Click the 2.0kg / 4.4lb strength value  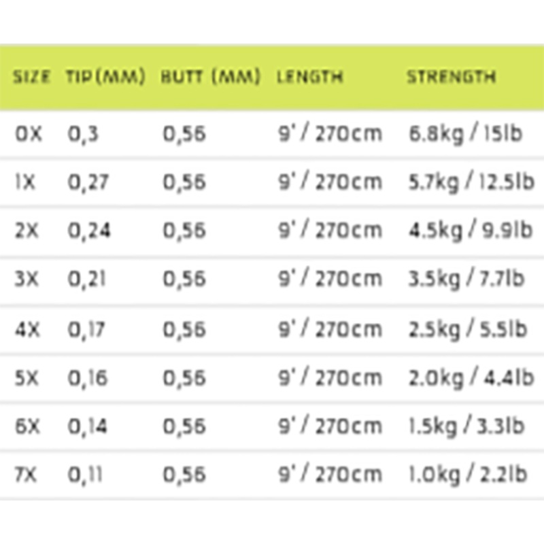(469, 377)
